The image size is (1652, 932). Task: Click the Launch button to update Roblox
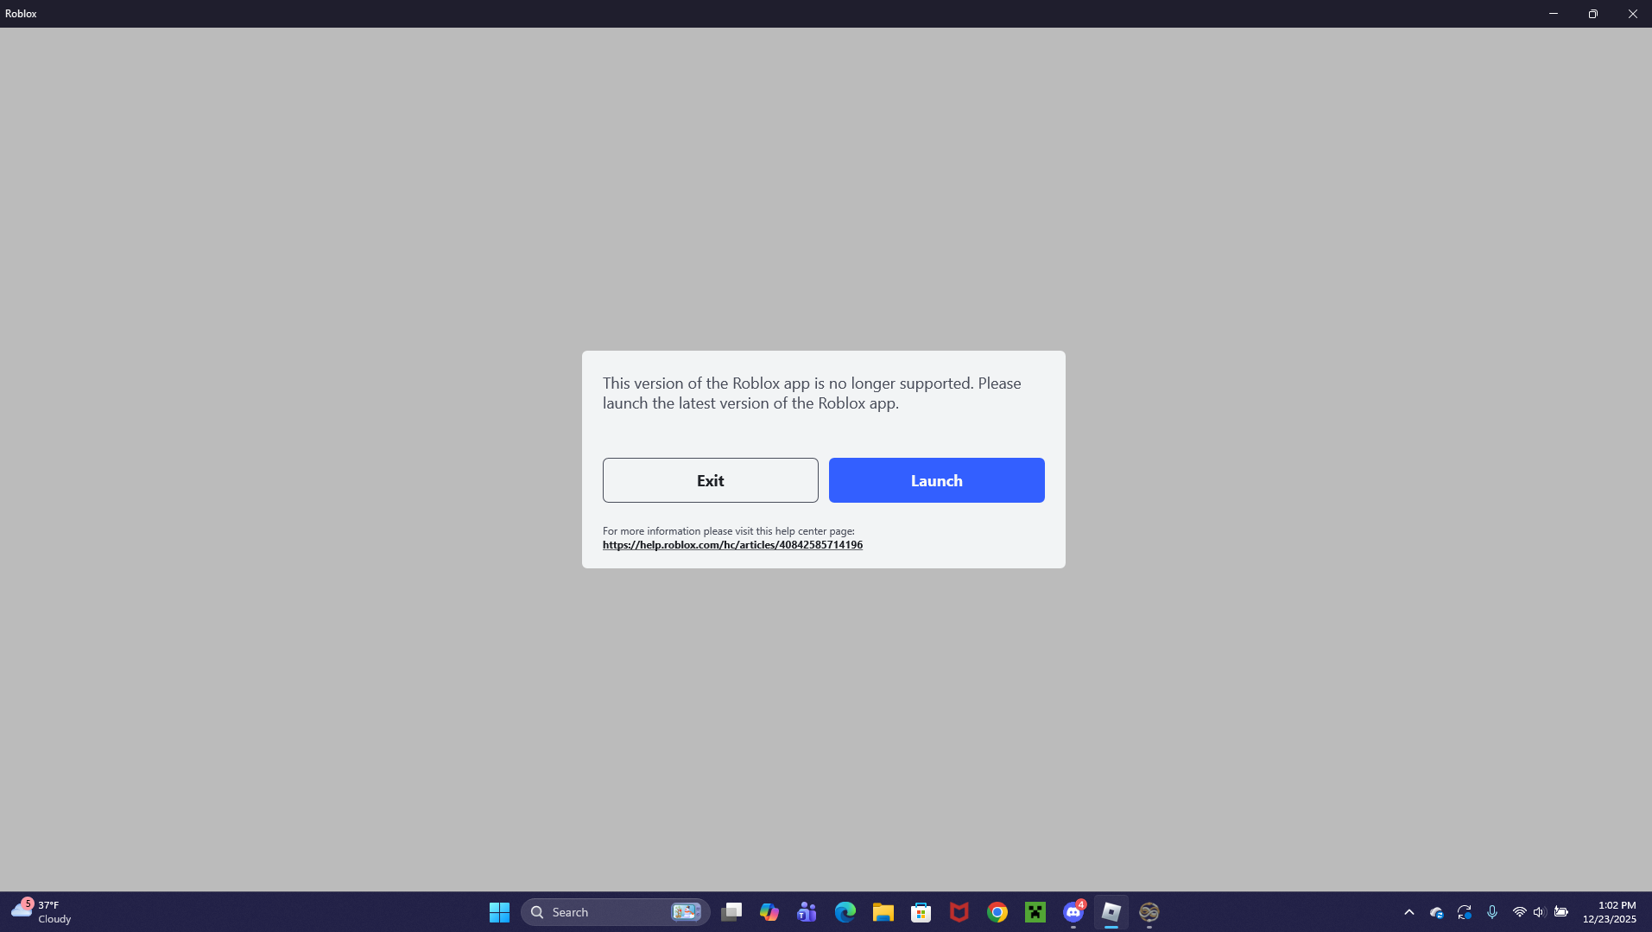936,480
